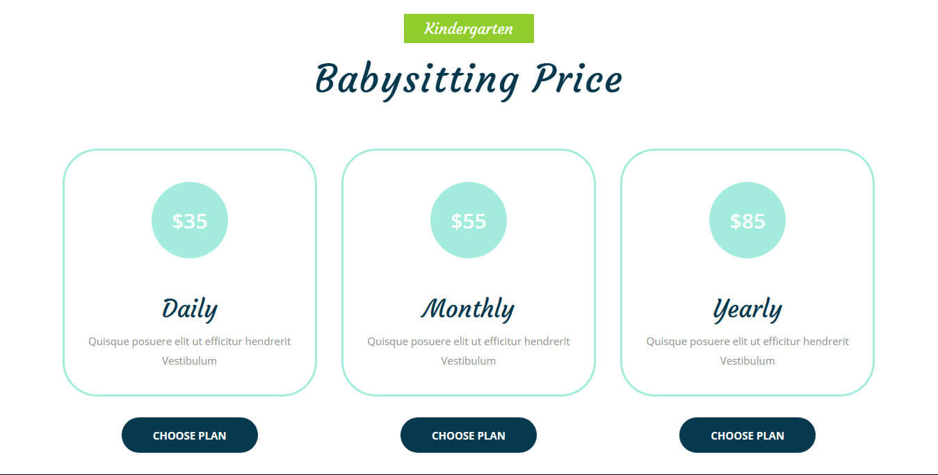Choose plan under the Daily card
938x475 pixels.
tap(190, 435)
